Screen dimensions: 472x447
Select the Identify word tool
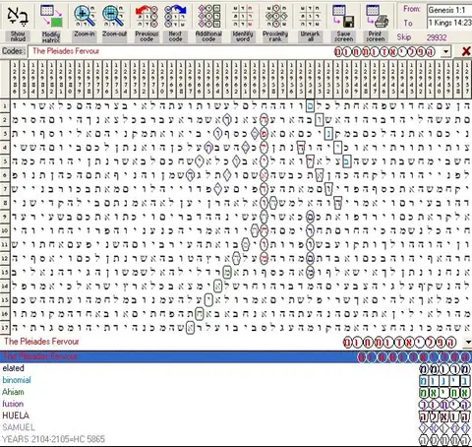pos(243,16)
